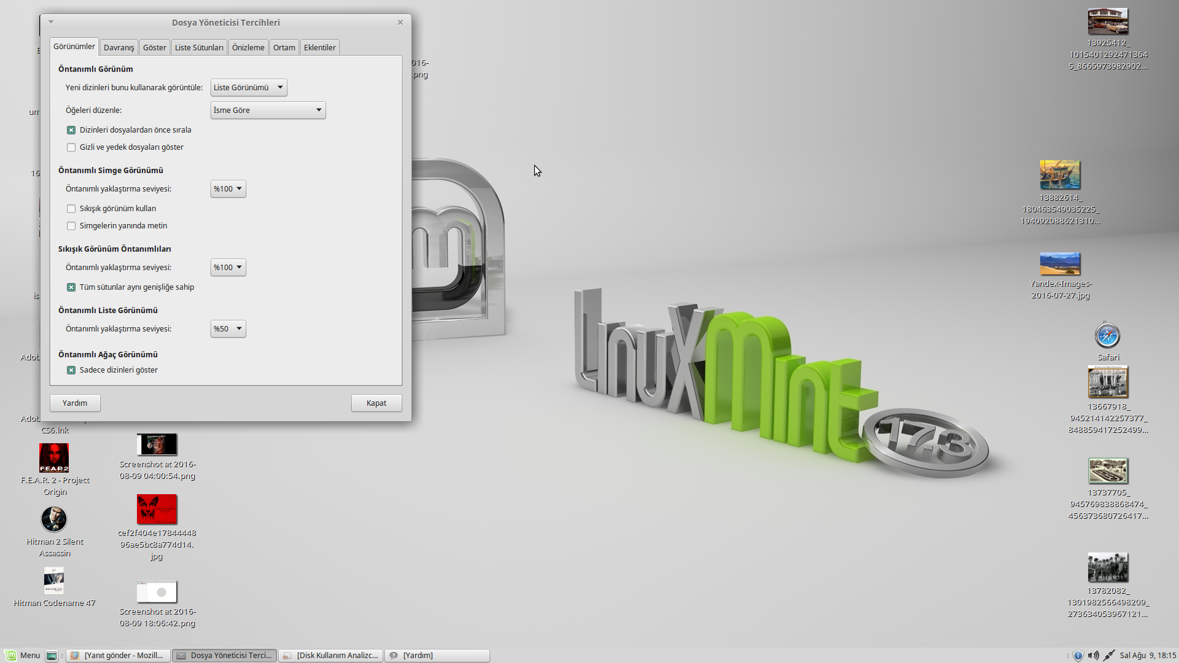Screen dimensions: 1179x663
Task: Switch to Disk Kullanım Analizcisi taskbar window
Action: 331,656
